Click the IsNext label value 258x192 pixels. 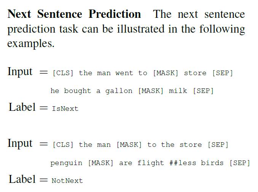pyautogui.click(x=65, y=109)
